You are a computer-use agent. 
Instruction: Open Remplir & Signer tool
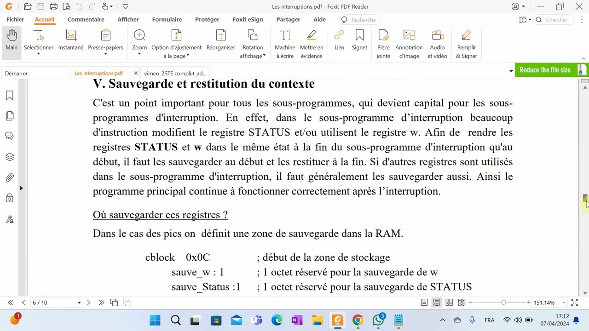pos(466,44)
